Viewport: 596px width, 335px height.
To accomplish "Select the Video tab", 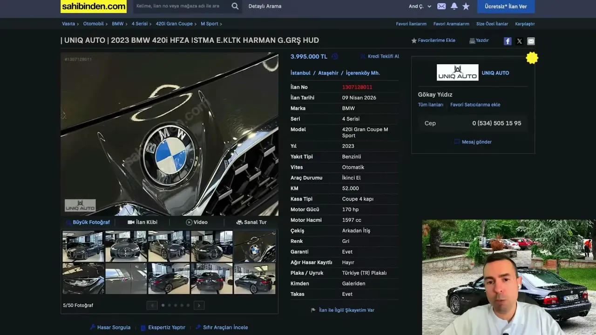I will click(x=196, y=222).
